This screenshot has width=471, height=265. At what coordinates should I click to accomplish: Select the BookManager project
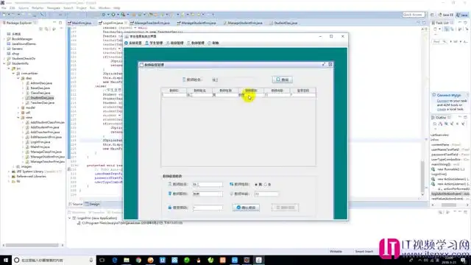pyautogui.click(x=22, y=39)
